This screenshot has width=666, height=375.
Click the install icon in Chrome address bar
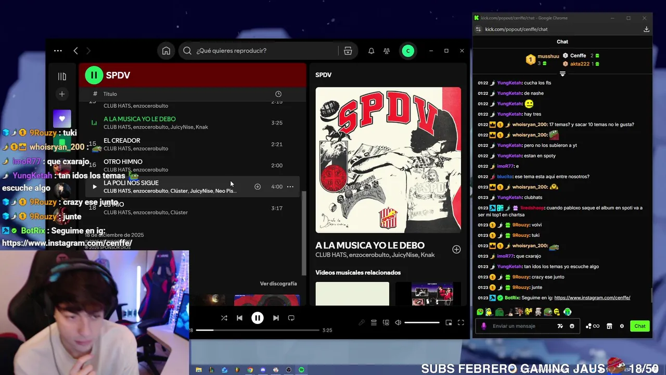point(646,29)
